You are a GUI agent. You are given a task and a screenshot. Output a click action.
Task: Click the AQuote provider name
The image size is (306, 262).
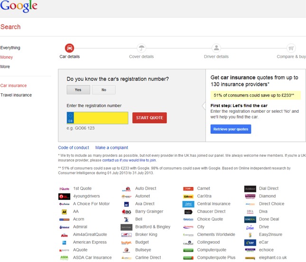[80, 250]
